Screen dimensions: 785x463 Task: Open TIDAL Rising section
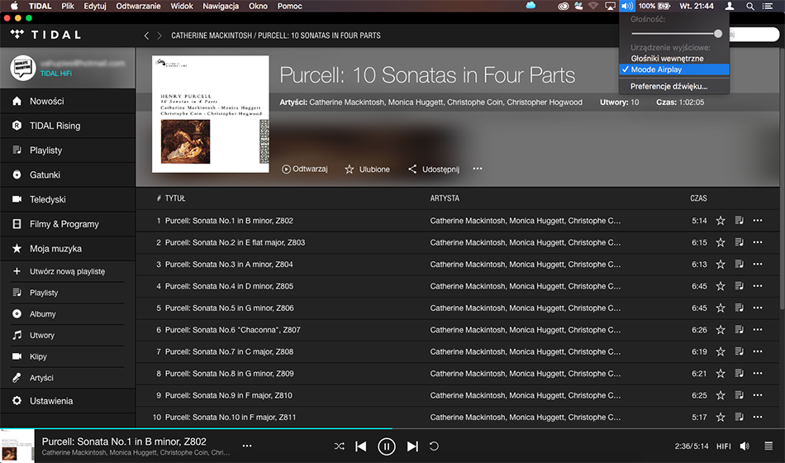coord(68,126)
